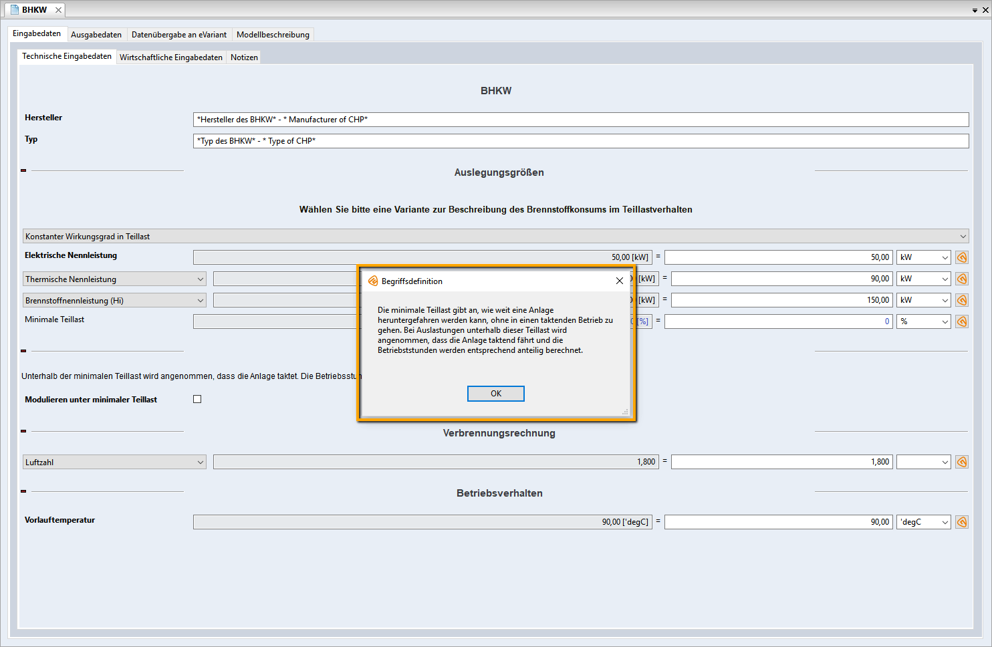Click definition icon beside Elektrische Nennleistung row
Image resolution: width=992 pixels, height=647 pixels.
click(x=961, y=257)
